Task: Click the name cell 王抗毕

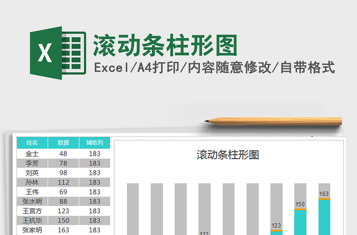Action: coord(32,221)
